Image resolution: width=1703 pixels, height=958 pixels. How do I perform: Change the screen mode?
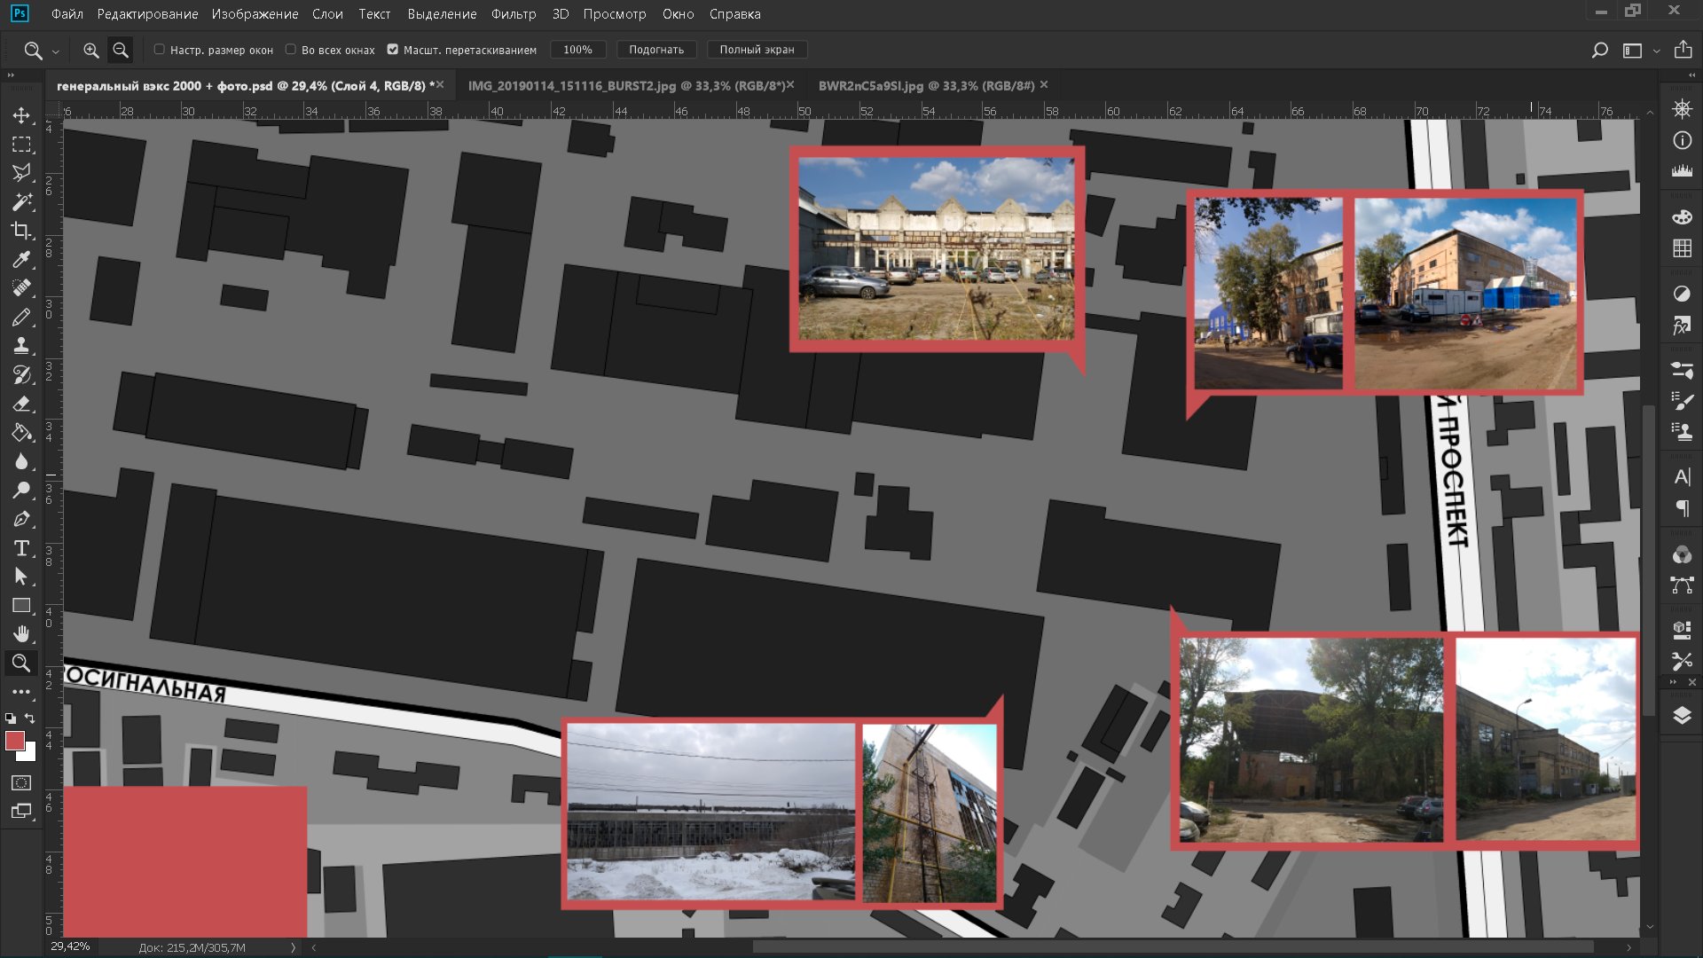coord(21,811)
